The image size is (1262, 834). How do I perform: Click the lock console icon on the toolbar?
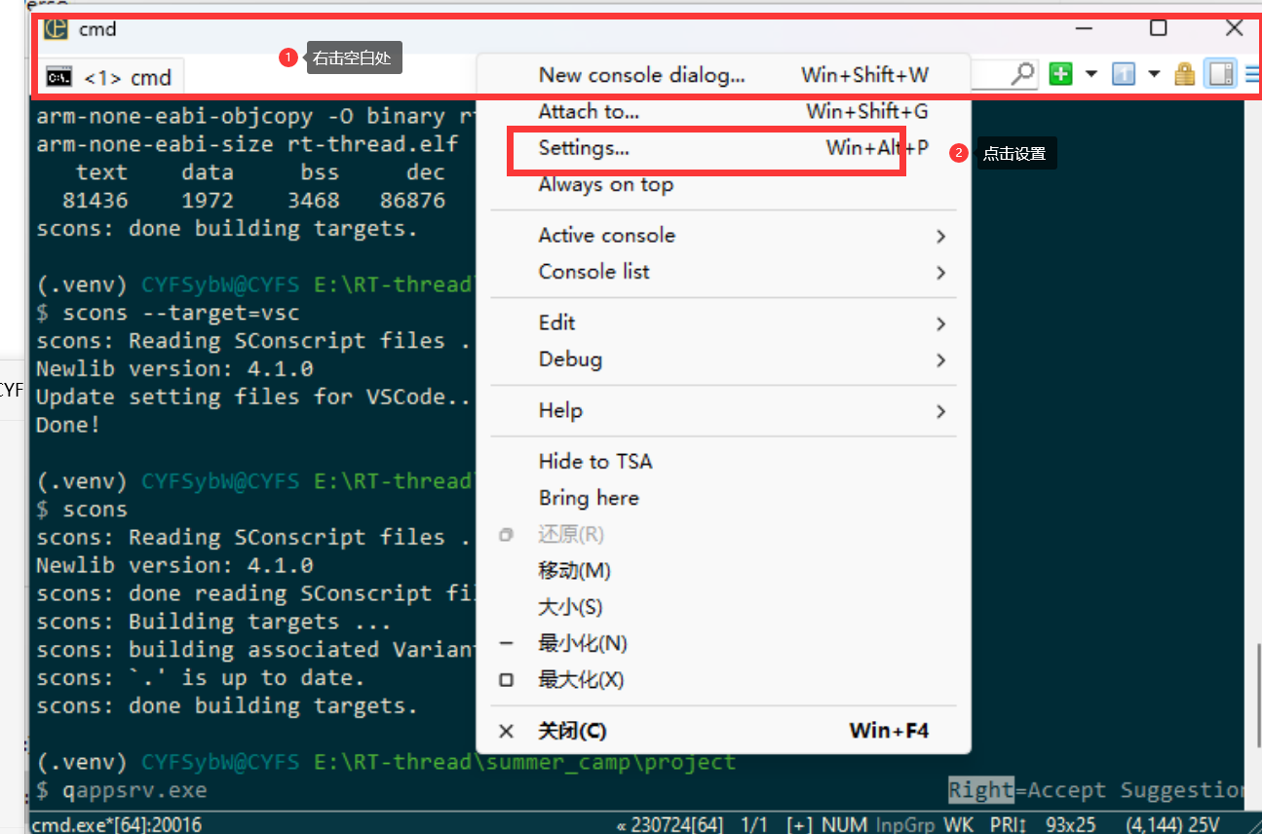point(1184,73)
